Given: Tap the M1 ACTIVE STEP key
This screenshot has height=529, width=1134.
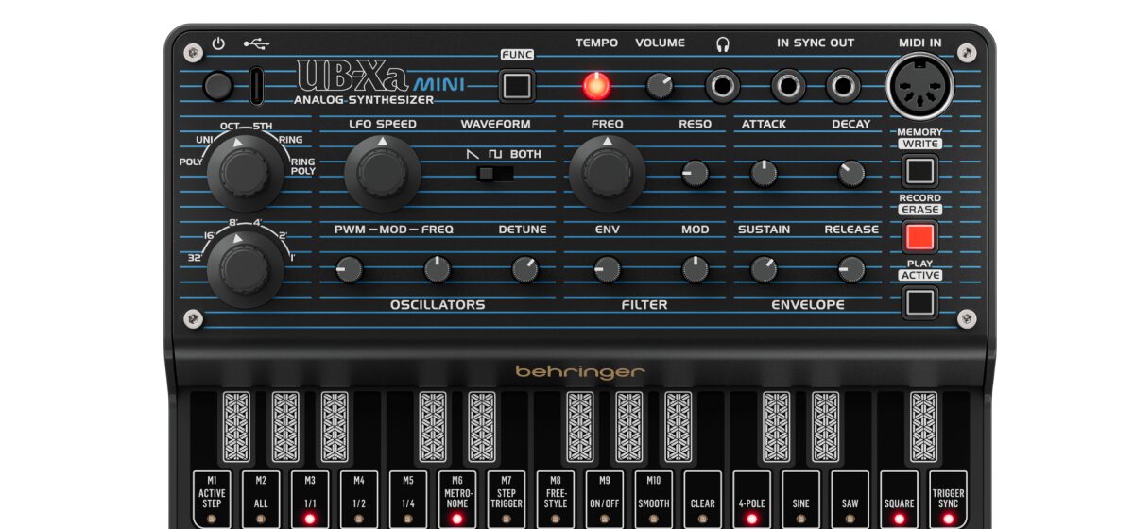Looking at the screenshot, I should [212, 500].
